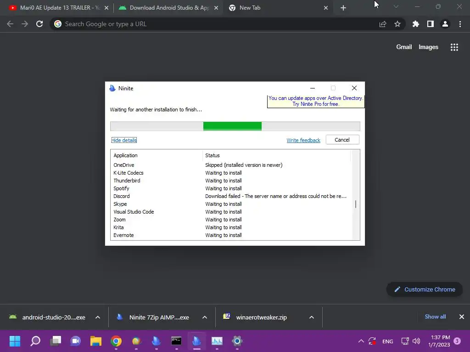The image size is (470, 352).
Task: Click the ENG language indicator
Action: (387, 341)
